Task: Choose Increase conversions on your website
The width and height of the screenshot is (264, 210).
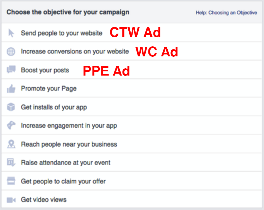Action: 132,51
